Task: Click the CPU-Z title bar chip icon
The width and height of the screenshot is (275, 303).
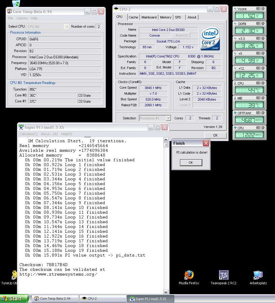Action: (116, 9)
